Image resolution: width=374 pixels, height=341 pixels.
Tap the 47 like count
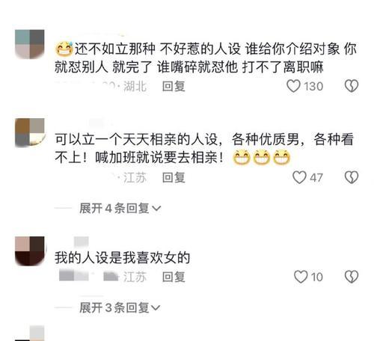(316, 178)
